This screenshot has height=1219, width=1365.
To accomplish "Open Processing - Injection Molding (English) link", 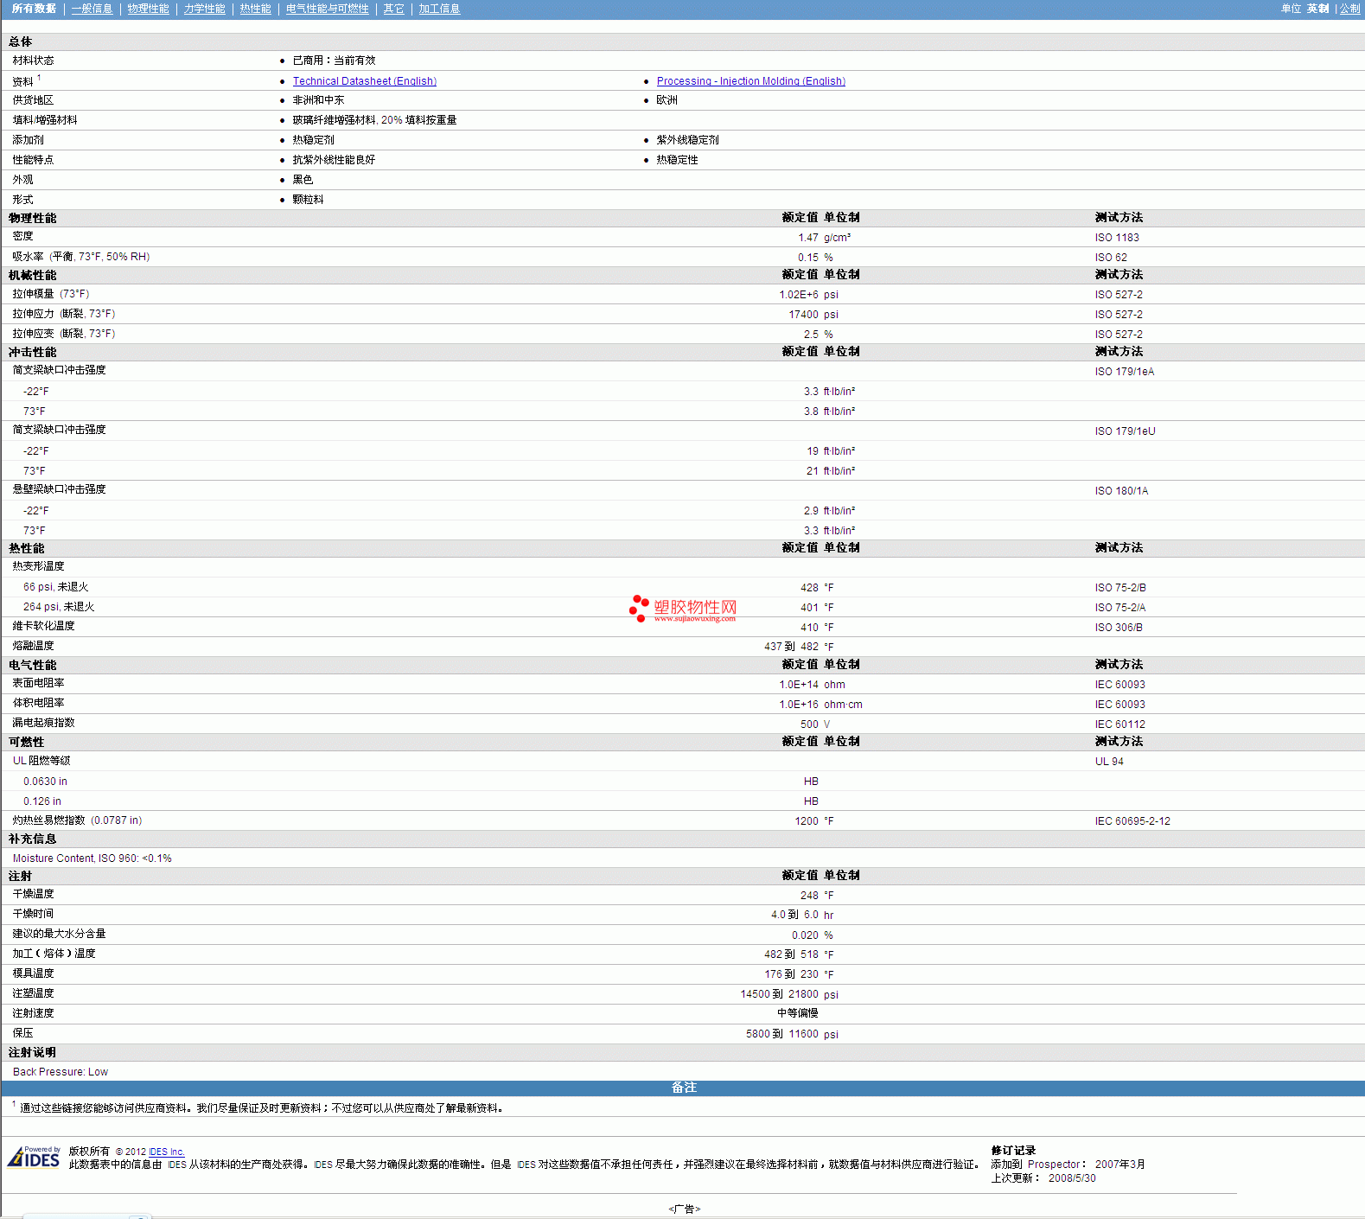I will pos(750,81).
